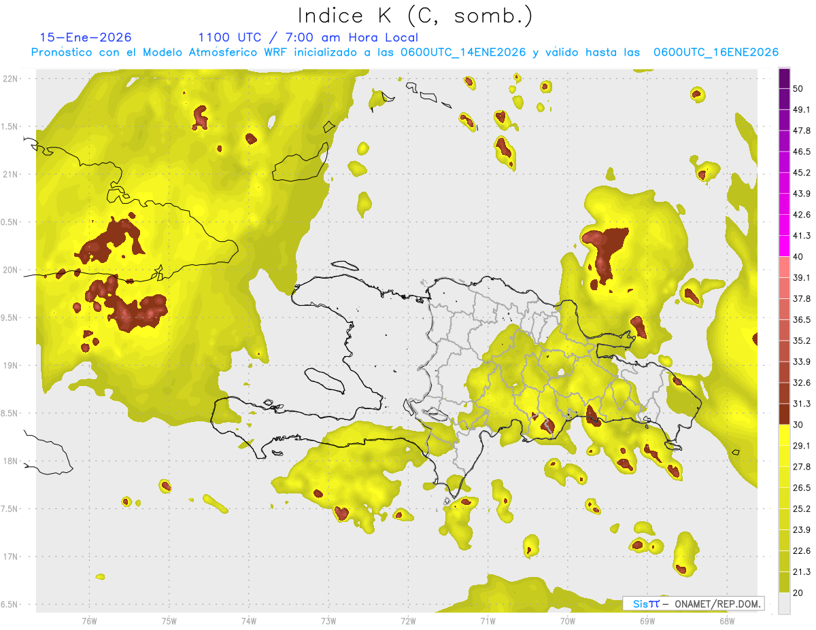Click the axis label "7.5N"
Viewport: 816px width, 630px height.
[10, 510]
